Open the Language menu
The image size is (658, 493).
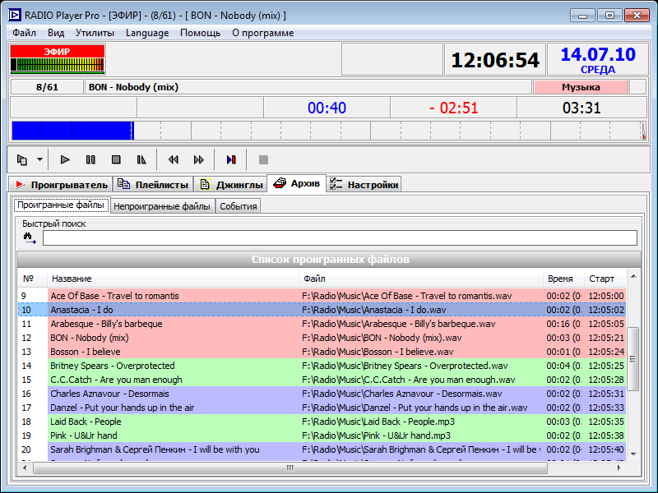point(147,33)
